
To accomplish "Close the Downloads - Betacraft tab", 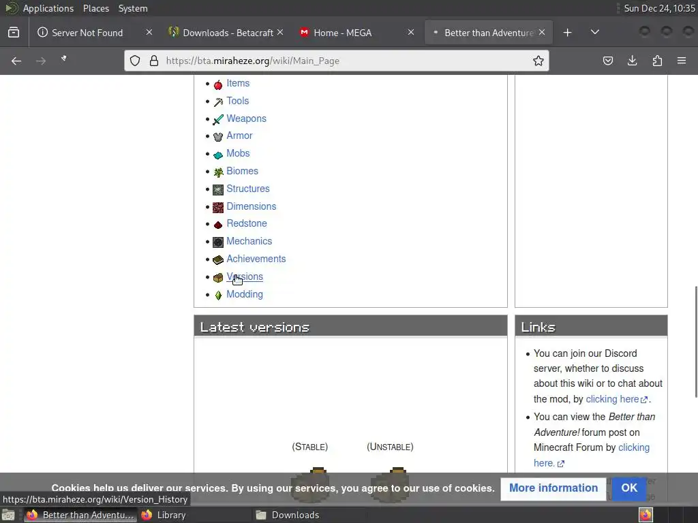I will pyautogui.click(x=280, y=33).
